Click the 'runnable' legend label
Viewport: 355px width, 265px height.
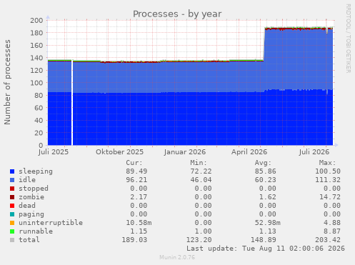(36, 231)
